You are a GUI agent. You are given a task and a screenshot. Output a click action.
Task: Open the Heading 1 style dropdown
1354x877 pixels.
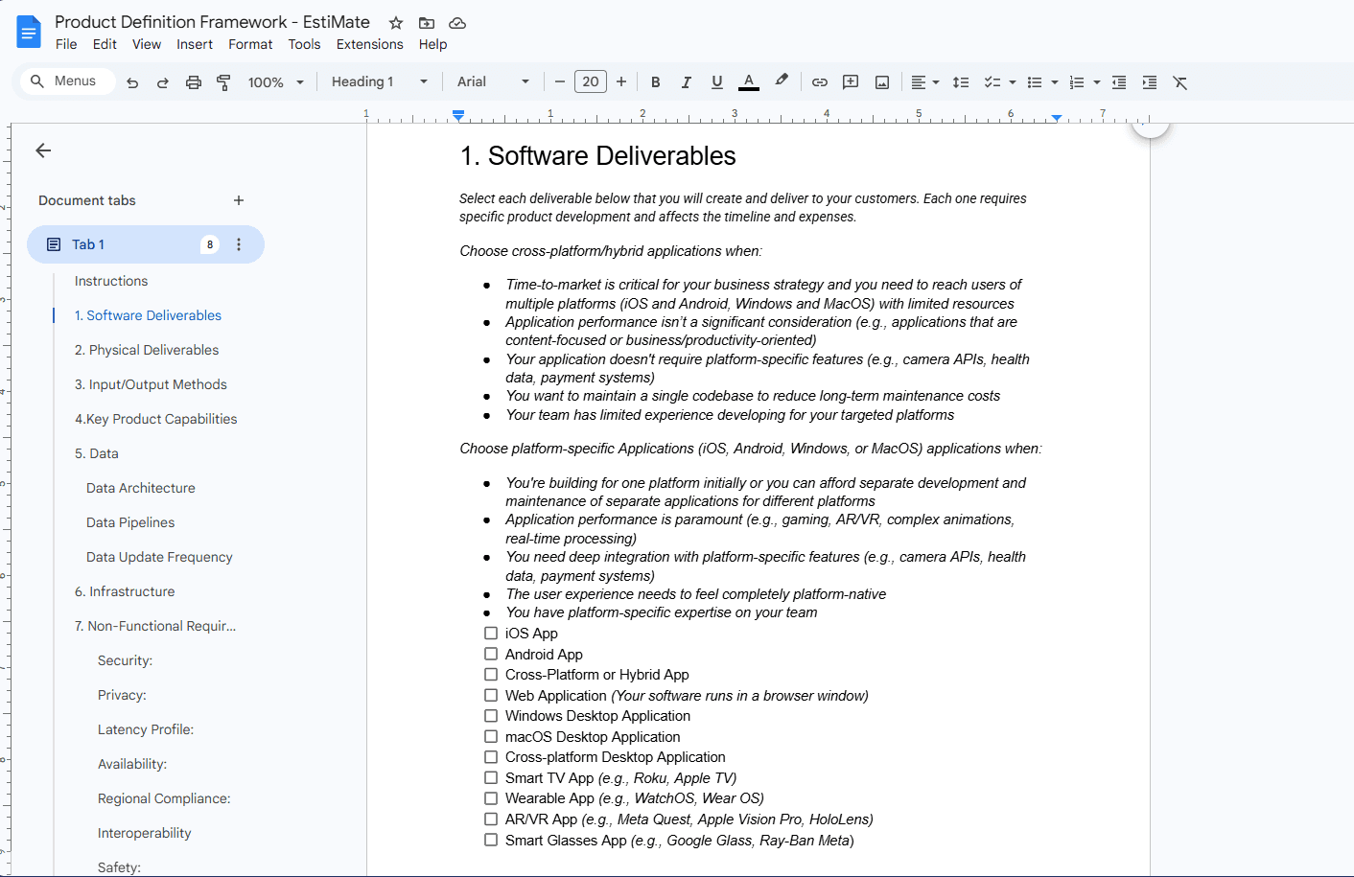click(x=380, y=82)
